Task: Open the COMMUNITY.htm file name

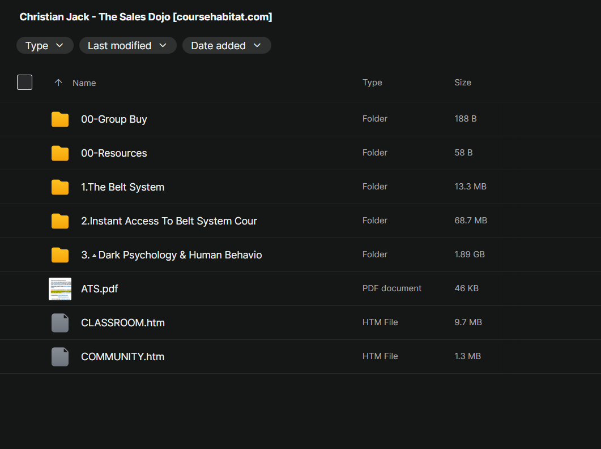Action: 123,357
